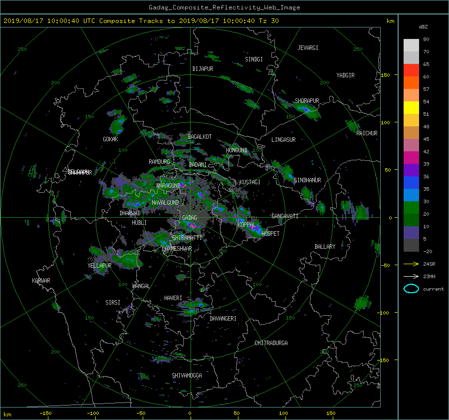449x420 pixels.
Task: Click the cyan current ellipse legend icon
Action: (x=411, y=289)
